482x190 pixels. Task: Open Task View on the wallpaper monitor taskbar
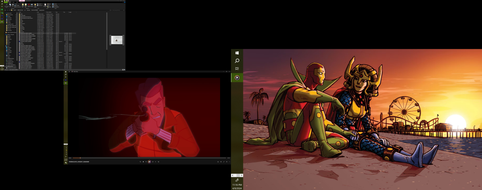[x=237, y=69]
